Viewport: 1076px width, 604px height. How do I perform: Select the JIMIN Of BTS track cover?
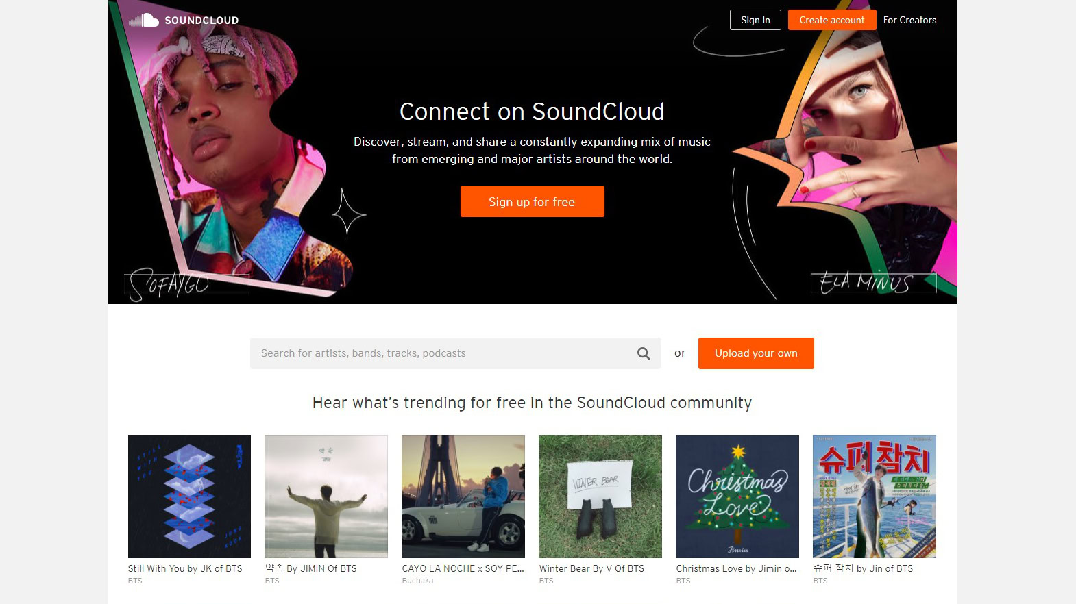tap(326, 496)
